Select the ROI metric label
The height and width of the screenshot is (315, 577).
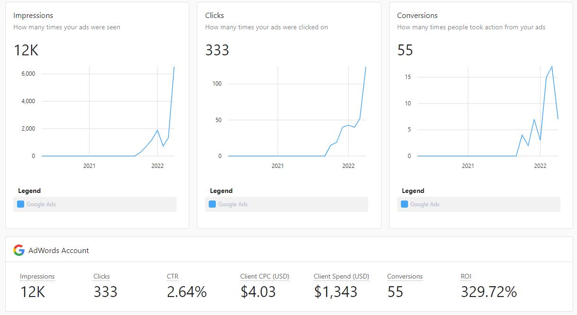[x=466, y=276]
